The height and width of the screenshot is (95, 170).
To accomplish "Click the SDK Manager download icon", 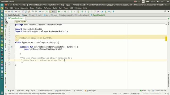I will pyautogui.click(x=105, y=12).
